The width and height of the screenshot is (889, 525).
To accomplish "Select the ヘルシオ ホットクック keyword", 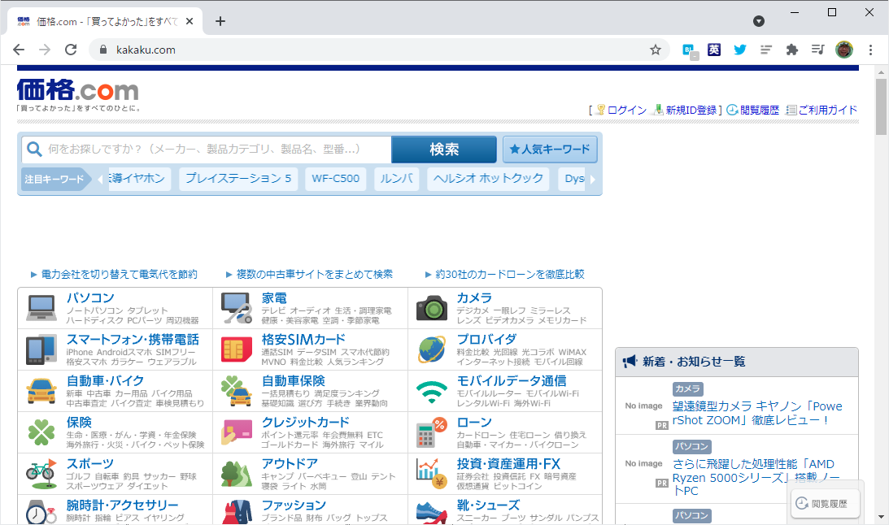I will point(488,179).
